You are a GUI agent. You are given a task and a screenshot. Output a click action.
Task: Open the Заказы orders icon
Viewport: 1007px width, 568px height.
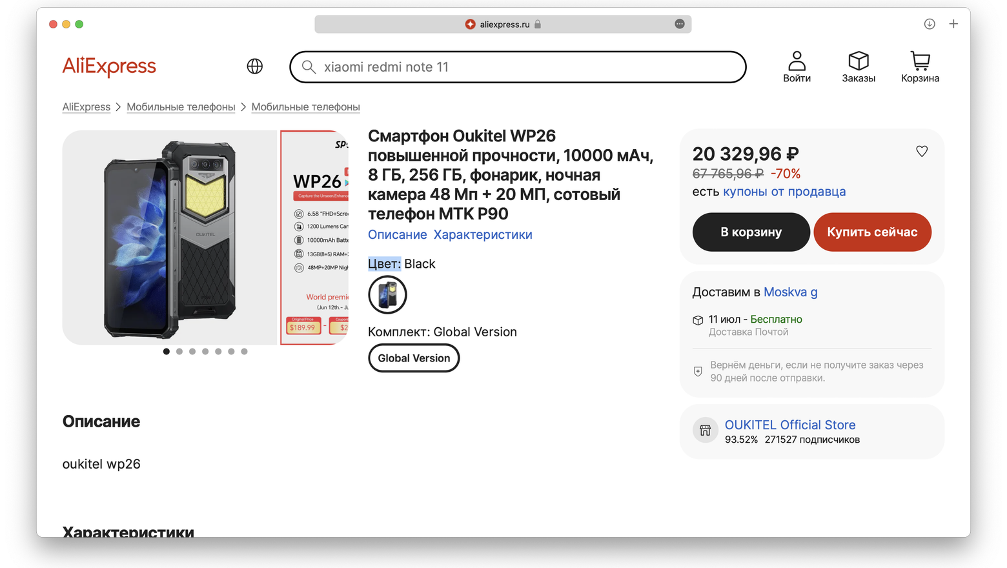tap(859, 66)
